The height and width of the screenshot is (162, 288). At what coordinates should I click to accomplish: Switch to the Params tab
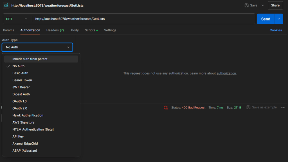point(8,30)
